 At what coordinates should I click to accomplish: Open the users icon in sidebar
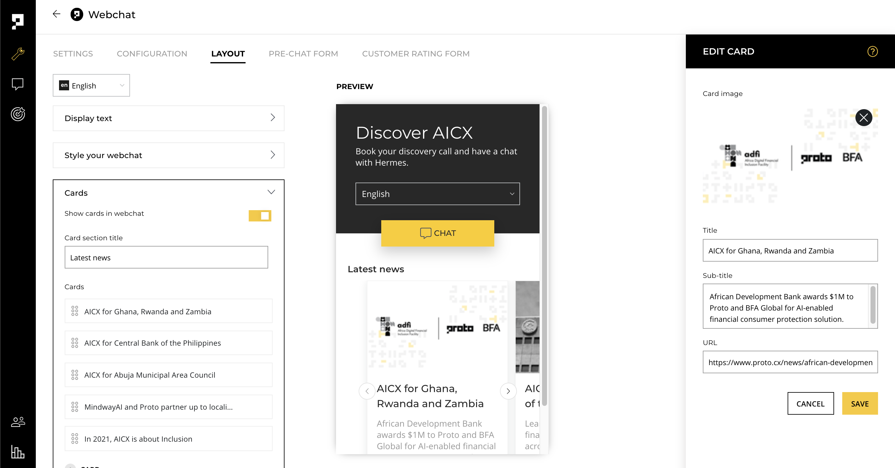click(18, 422)
